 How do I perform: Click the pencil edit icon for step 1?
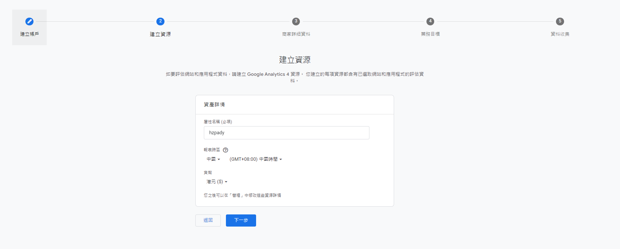[x=29, y=21]
